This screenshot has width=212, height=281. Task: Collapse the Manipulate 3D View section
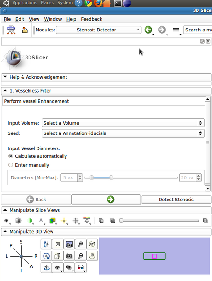(106, 232)
